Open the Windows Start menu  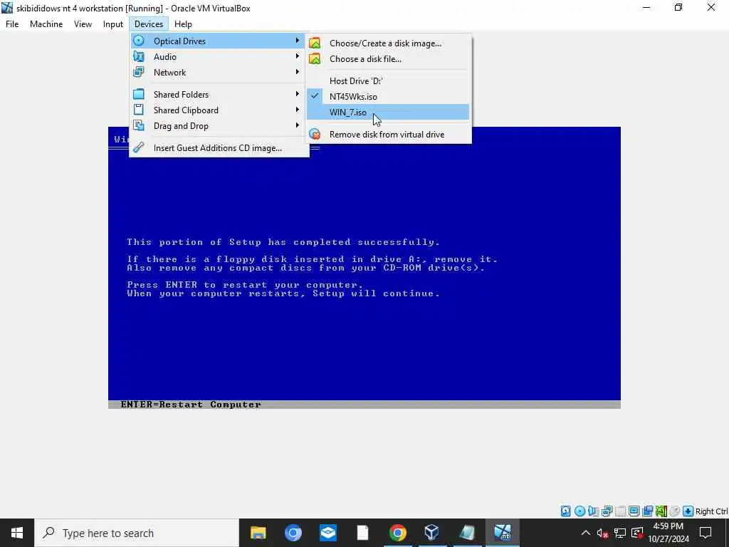click(x=17, y=533)
